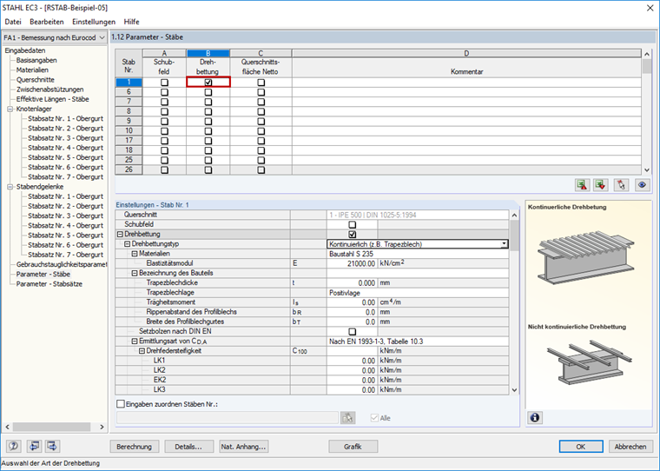
Task: Collapse the Drehbettungstyp group
Action: (127, 244)
